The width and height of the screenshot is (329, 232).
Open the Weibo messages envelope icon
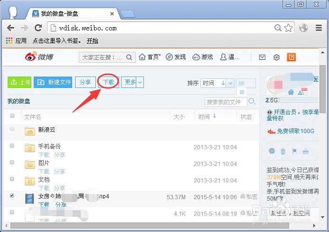262,57
